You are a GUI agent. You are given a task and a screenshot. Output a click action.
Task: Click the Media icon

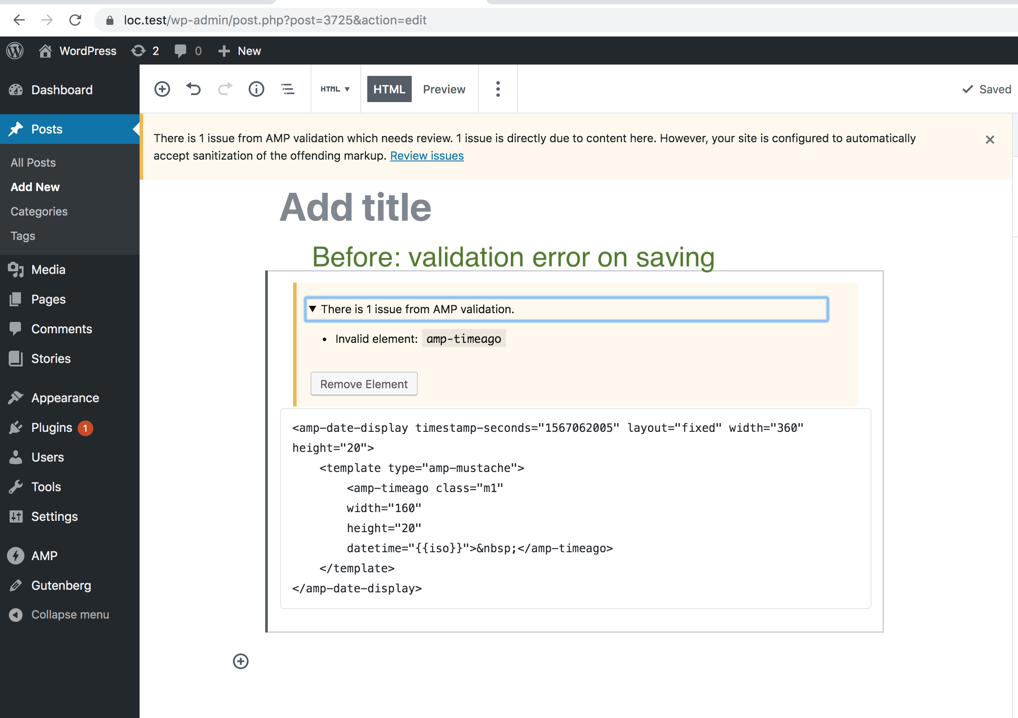click(16, 270)
